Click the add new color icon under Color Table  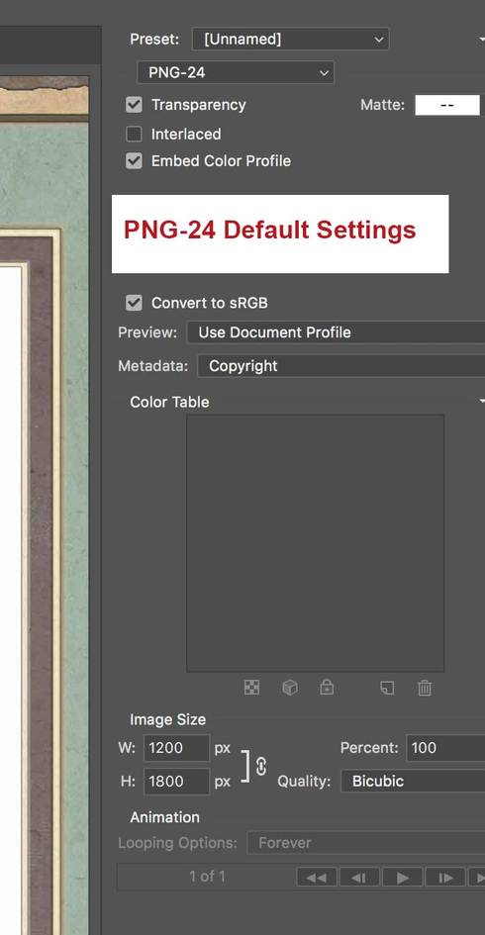(387, 688)
